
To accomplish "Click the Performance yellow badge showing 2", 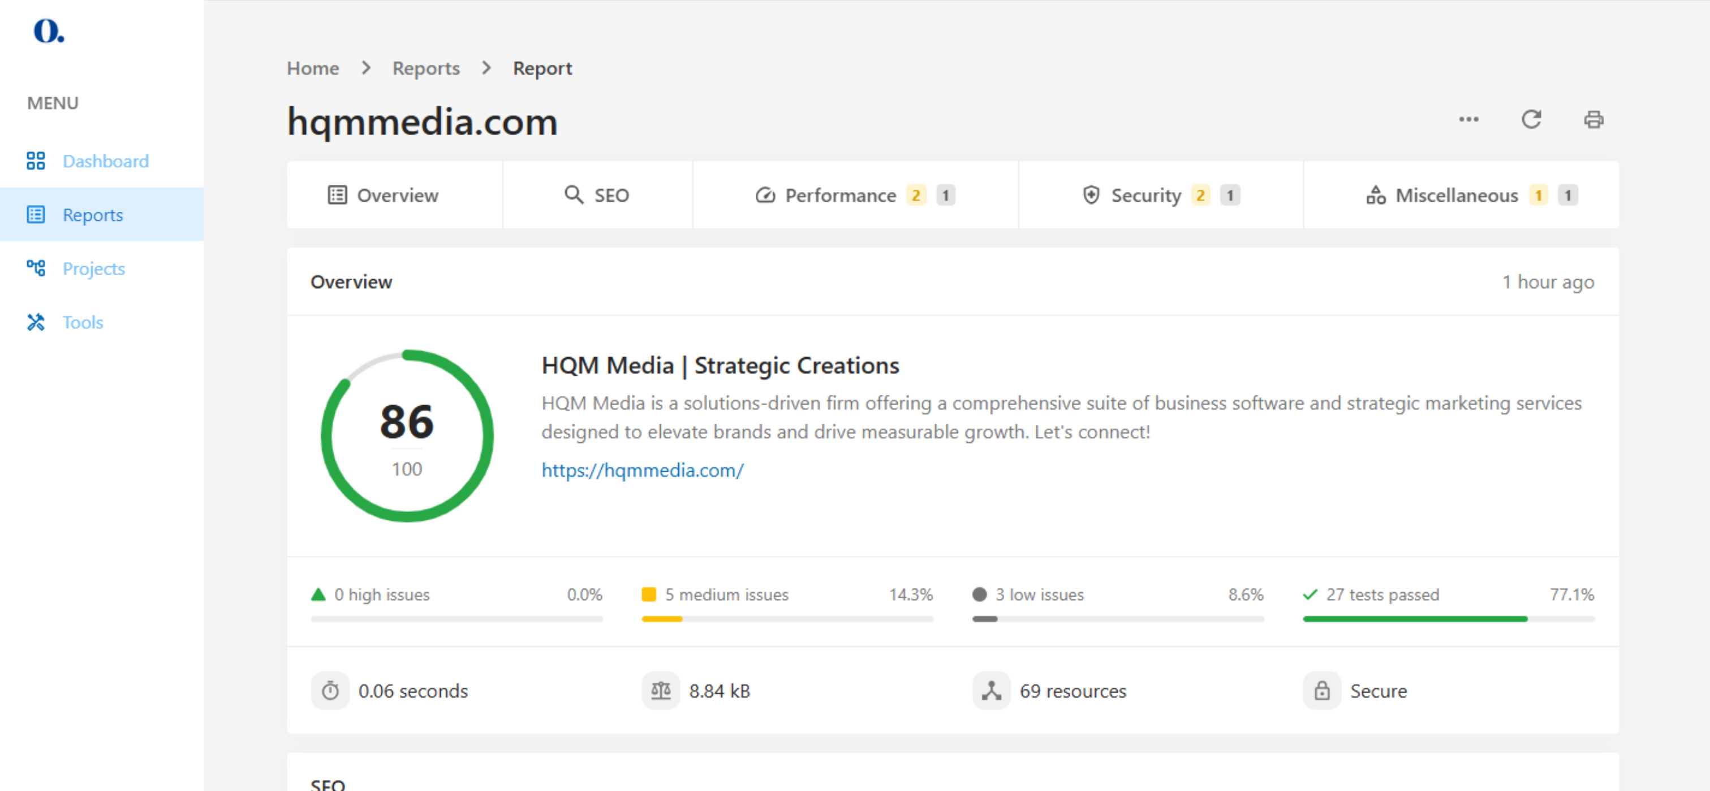I will [x=916, y=195].
